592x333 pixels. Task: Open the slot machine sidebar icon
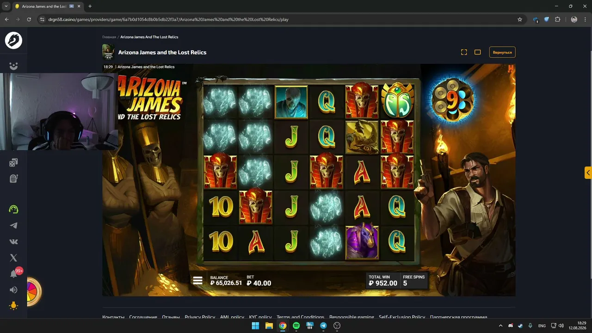pos(13,179)
